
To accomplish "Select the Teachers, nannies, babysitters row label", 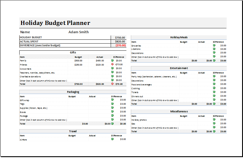I will pos(37,73).
